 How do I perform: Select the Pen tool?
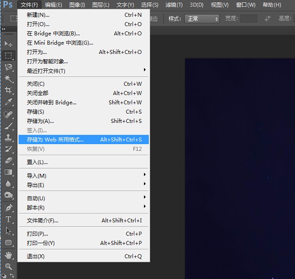point(8,207)
